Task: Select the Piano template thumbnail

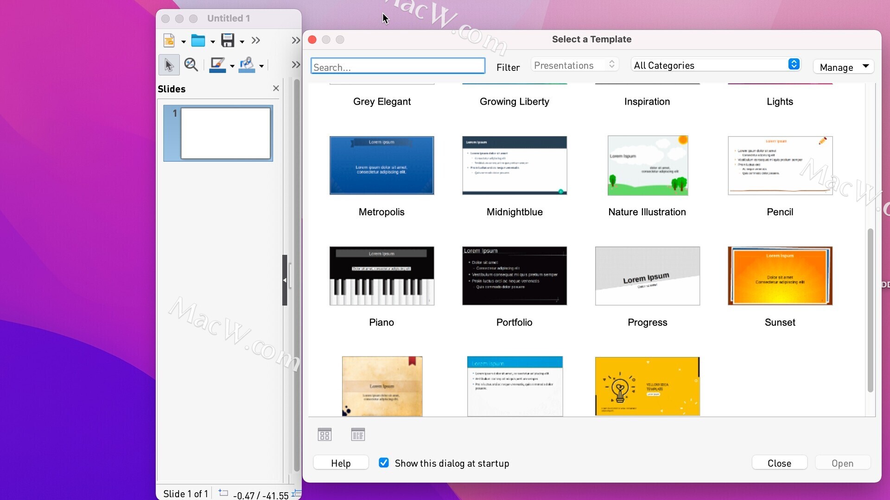Action: [x=381, y=276]
